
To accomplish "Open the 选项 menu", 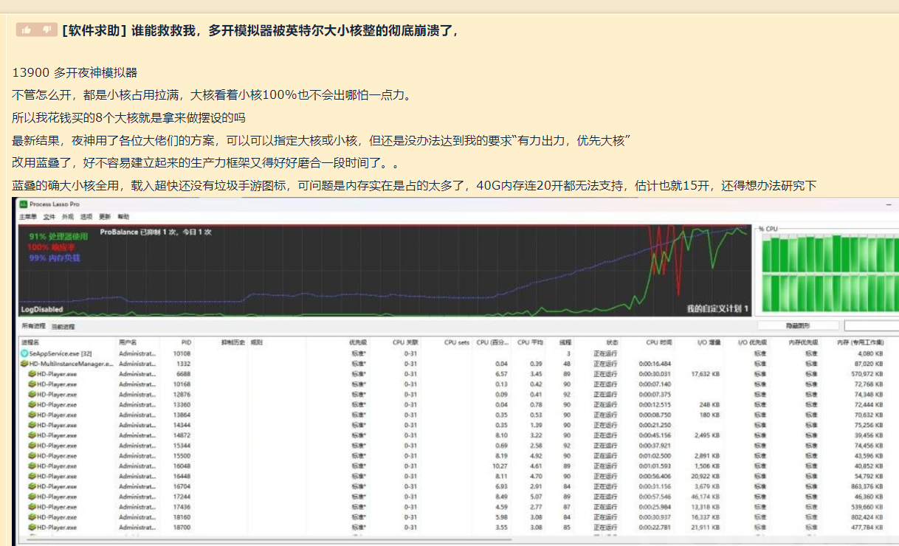I will [x=86, y=217].
